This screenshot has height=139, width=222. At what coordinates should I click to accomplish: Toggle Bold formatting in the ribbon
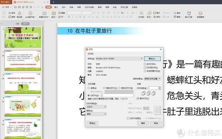pyautogui.click(x=69, y=17)
